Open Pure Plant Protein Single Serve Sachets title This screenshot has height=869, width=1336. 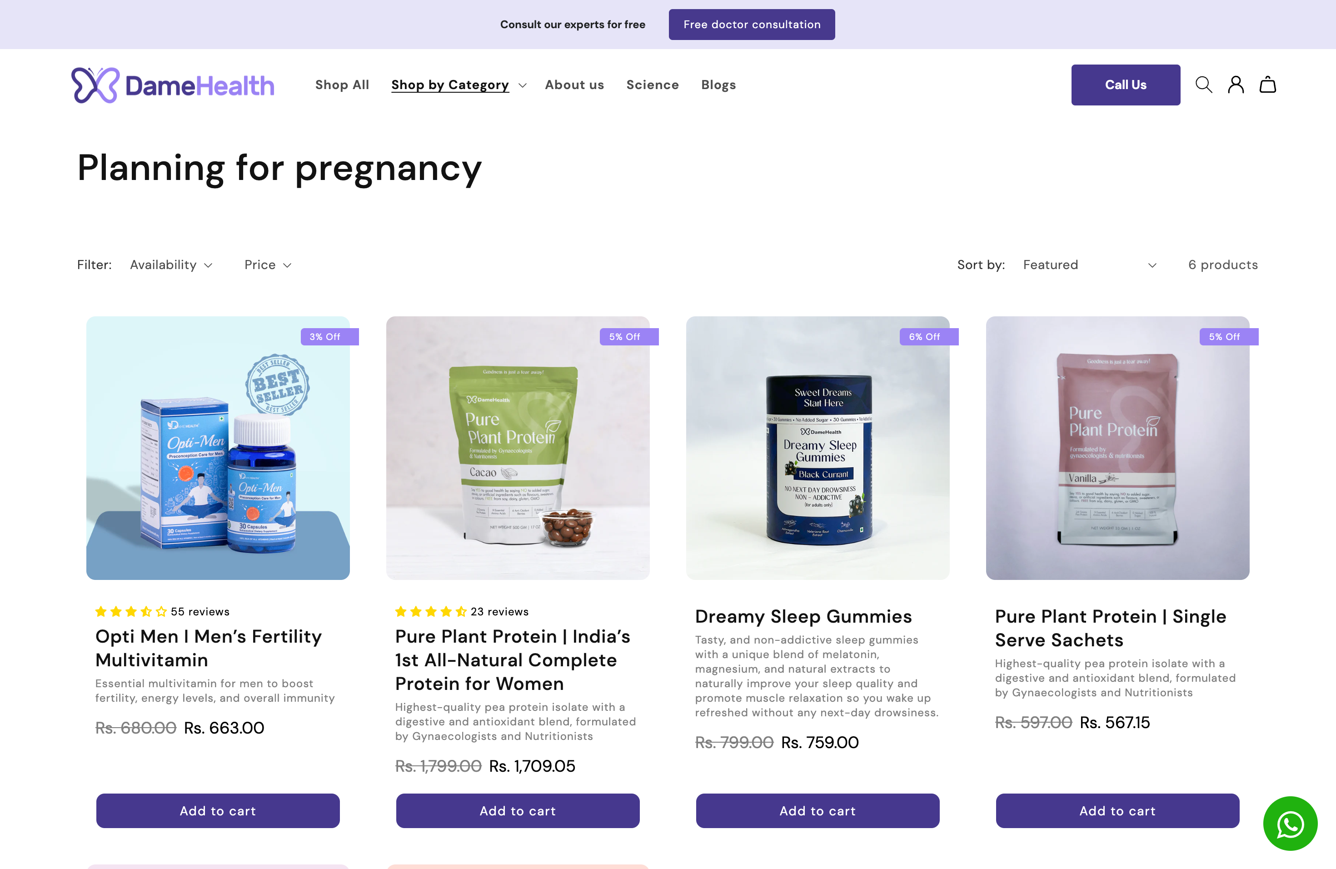[x=1110, y=628]
